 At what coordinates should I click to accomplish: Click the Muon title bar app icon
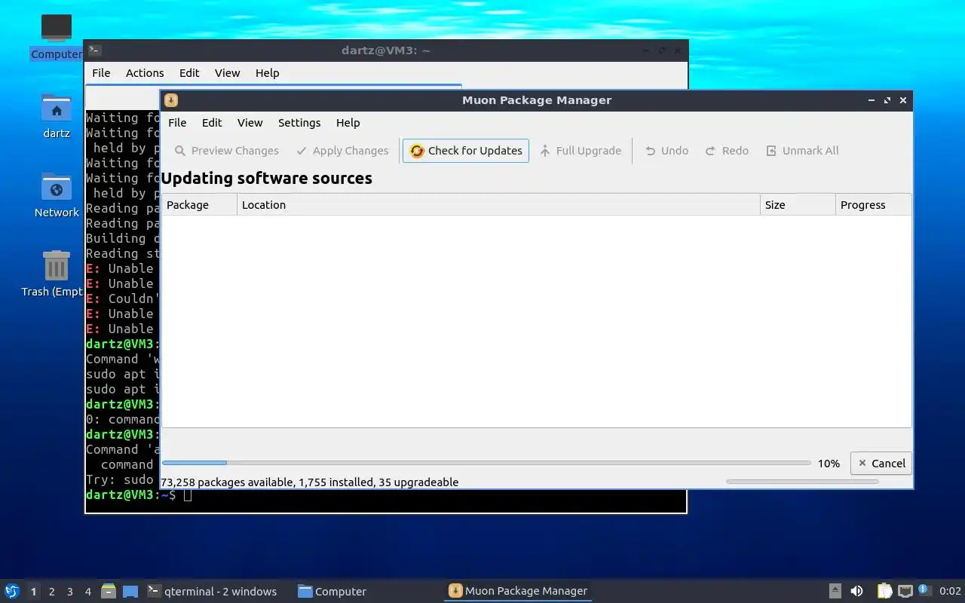coord(171,100)
